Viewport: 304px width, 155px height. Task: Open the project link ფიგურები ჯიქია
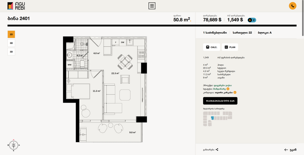click(x=223, y=85)
